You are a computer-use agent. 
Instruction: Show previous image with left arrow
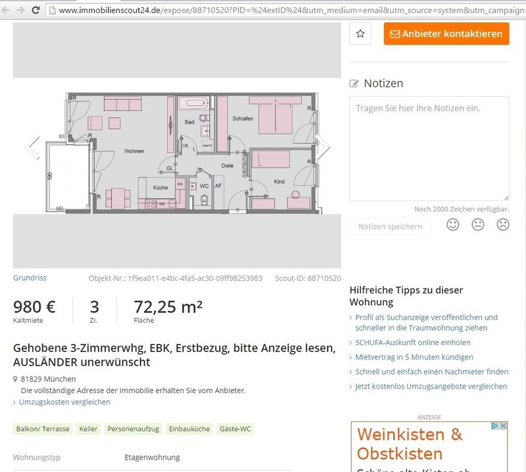(33, 147)
